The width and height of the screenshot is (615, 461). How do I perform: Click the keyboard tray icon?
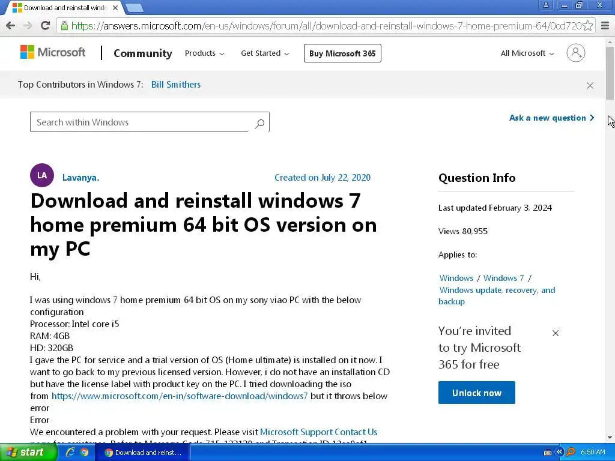[548, 453]
